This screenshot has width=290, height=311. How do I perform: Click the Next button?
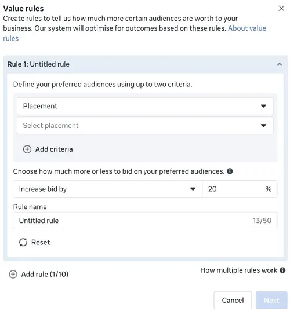point(271,300)
